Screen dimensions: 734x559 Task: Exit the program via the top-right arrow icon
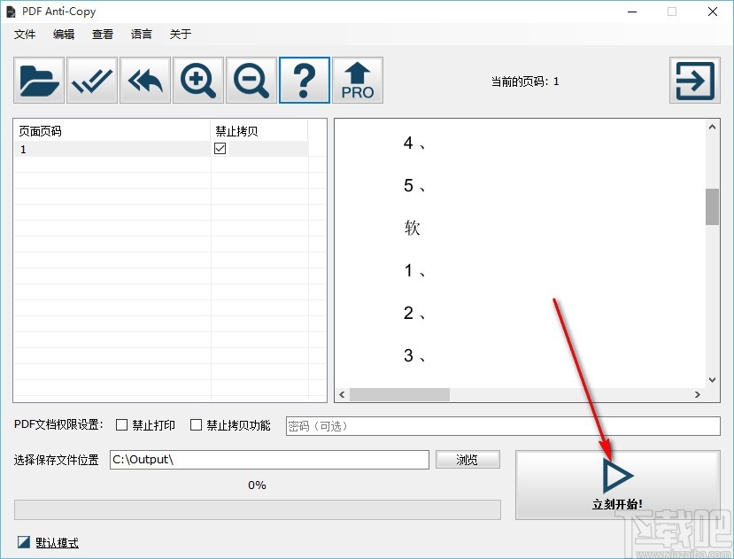(694, 80)
